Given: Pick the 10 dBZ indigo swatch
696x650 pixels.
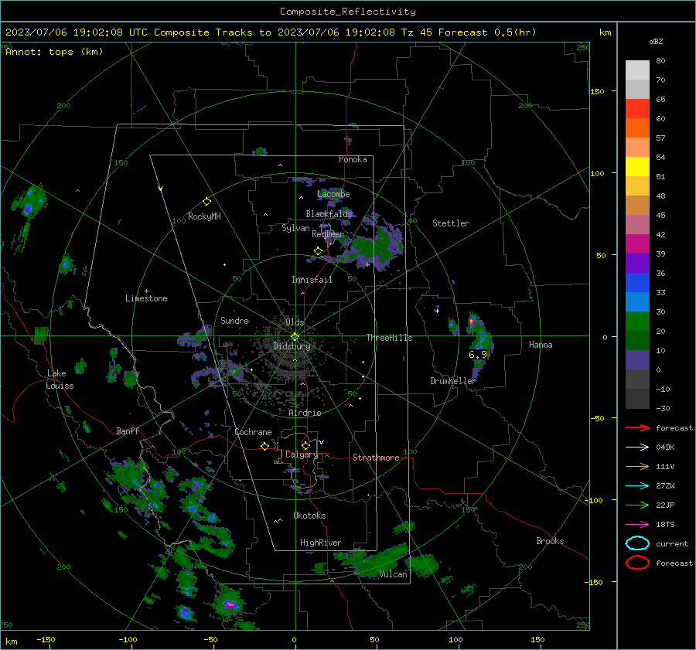Looking at the screenshot, I should pos(637,359).
